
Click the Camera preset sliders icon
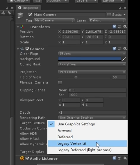click(x=120, y=49)
